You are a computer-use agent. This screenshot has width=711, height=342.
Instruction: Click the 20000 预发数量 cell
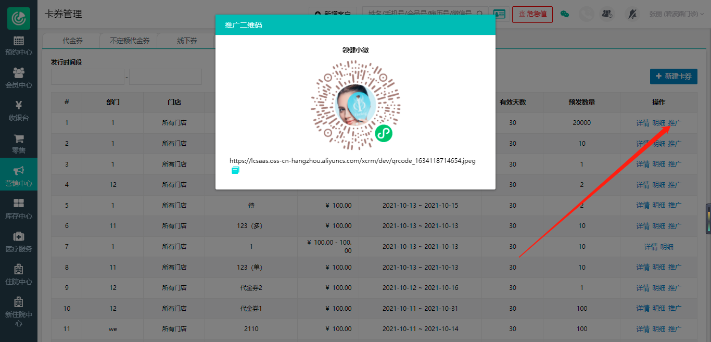(581, 123)
